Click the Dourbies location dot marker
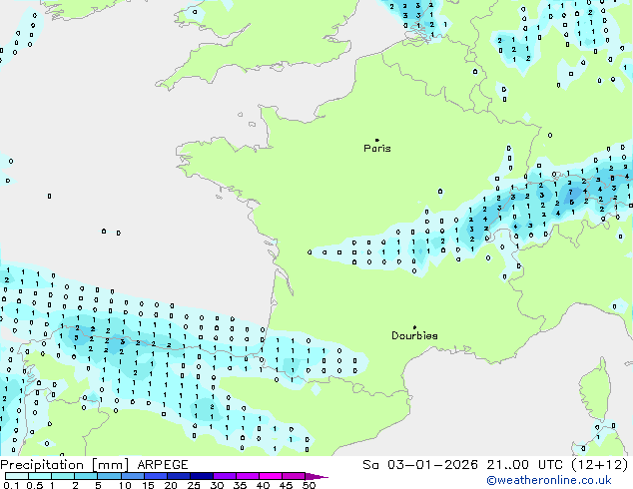 [414, 327]
